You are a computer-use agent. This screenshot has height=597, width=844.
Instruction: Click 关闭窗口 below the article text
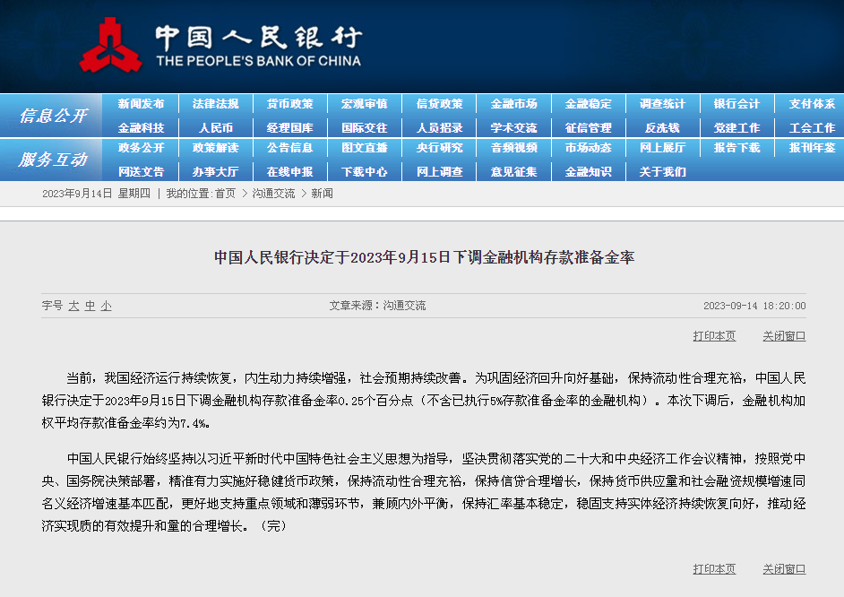tap(784, 569)
